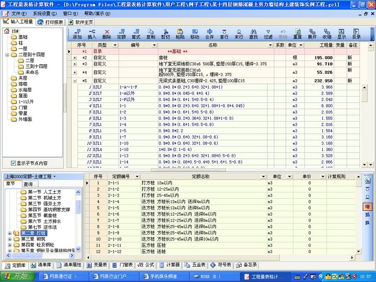The height and width of the screenshot is (282, 376).
Task: Jump to last row with 末行 icon
Action: pos(239,34)
